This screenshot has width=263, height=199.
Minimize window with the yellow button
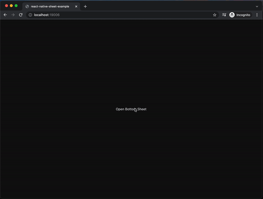tap(11, 6)
